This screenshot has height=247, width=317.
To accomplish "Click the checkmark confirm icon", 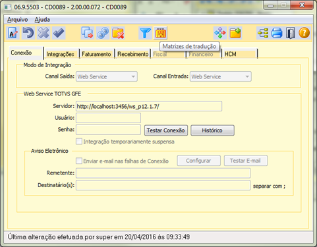I will (59, 33).
